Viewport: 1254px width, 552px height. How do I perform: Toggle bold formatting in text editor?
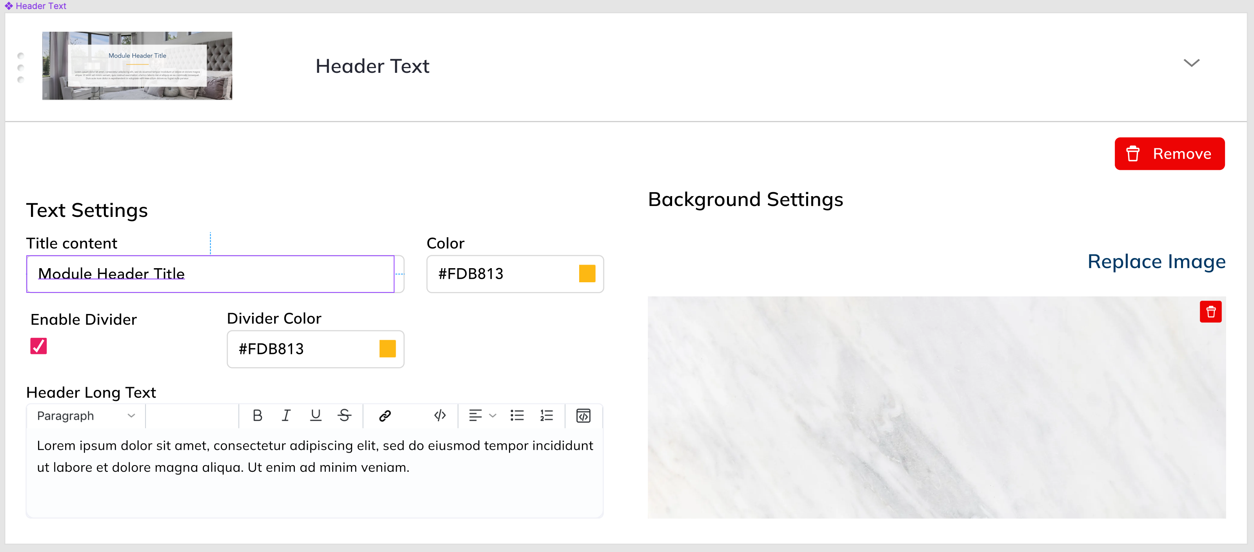click(x=258, y=415)
